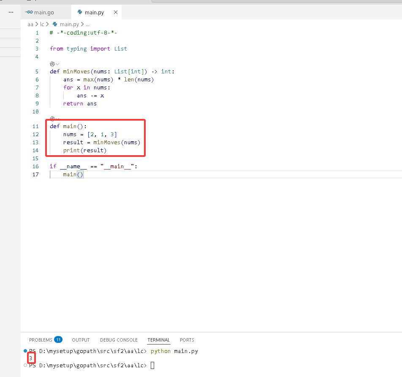Close the main.py tab
This screenshot has width=402, height=377.
click(x=116, y=12)
